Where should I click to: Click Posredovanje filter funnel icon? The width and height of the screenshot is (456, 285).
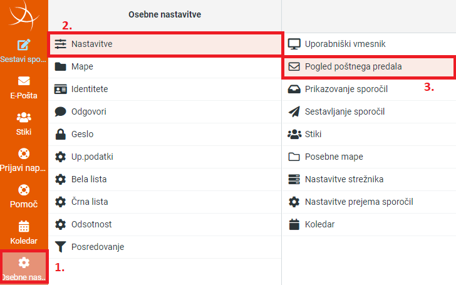coord(61,247)
